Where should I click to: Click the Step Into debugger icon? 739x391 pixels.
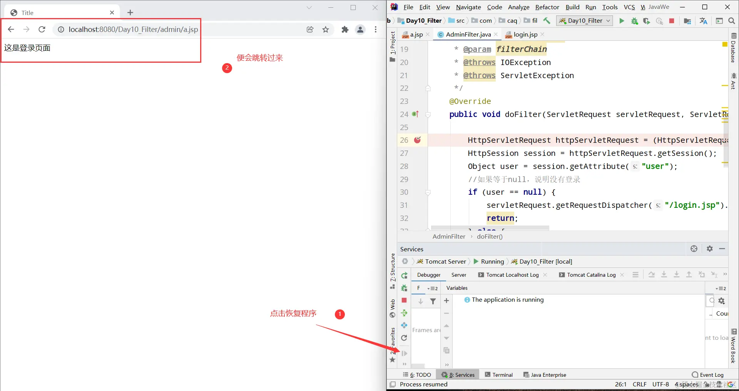pyautogui.click(x=664, y=274)
